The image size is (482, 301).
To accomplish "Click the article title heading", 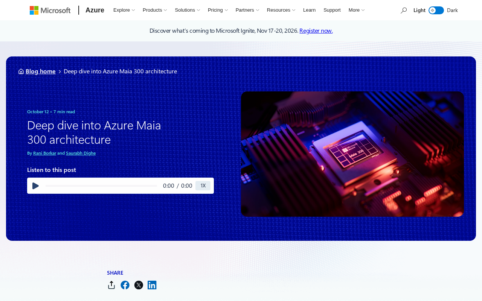I will 94,132.
